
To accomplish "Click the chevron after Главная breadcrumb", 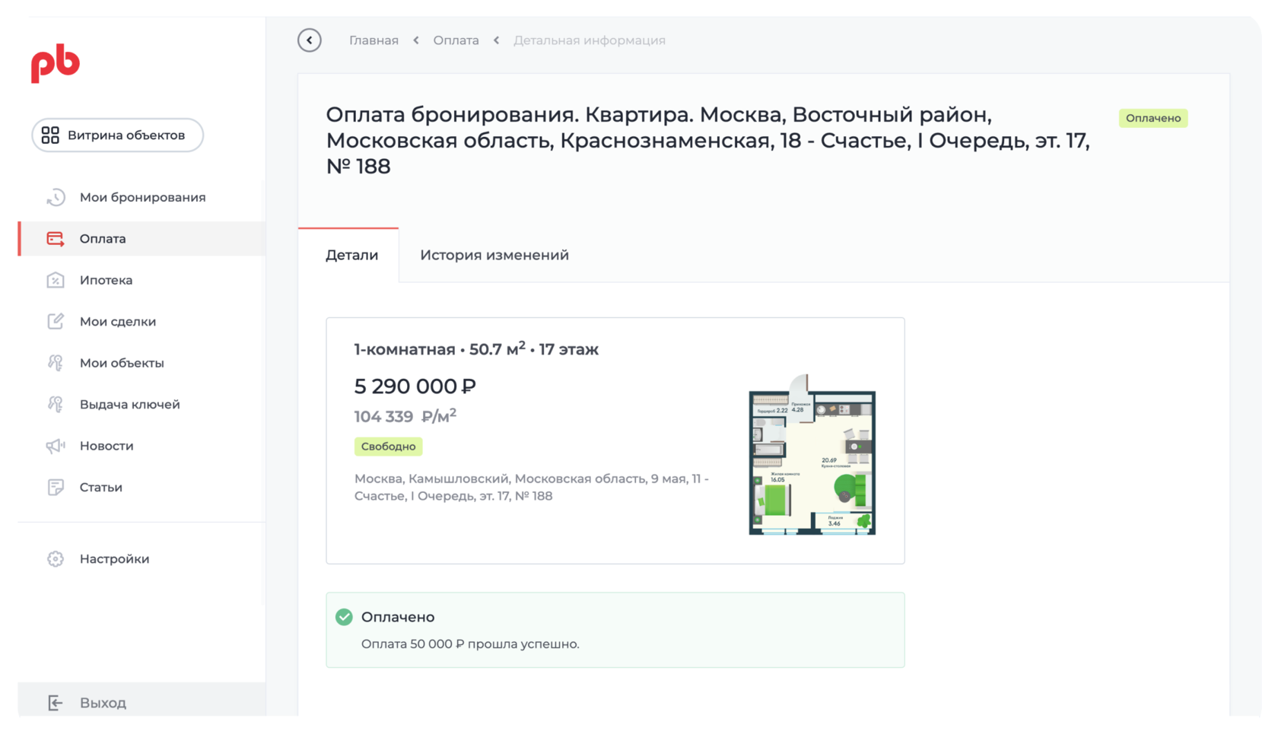I will point(416,40).
